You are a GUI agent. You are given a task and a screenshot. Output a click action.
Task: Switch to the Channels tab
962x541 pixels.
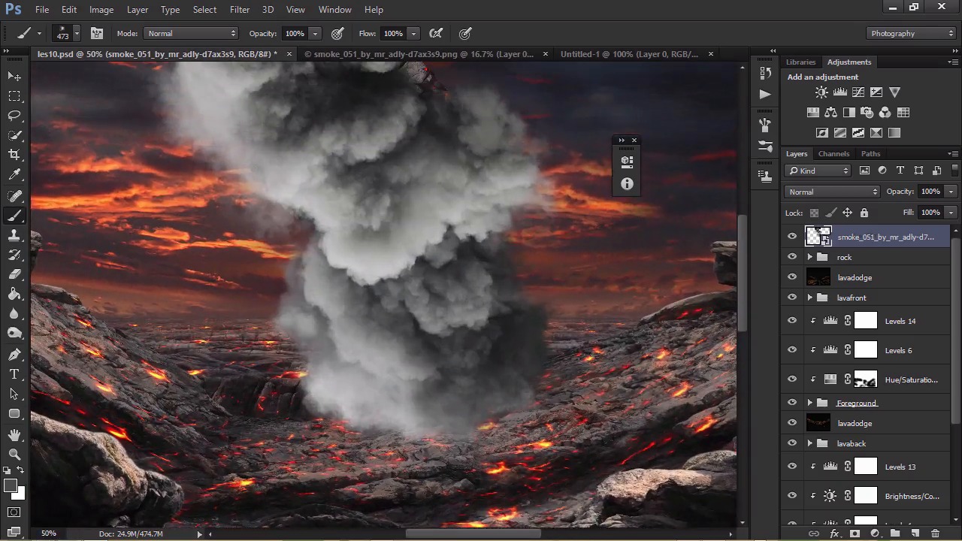(x=833, y=153)
